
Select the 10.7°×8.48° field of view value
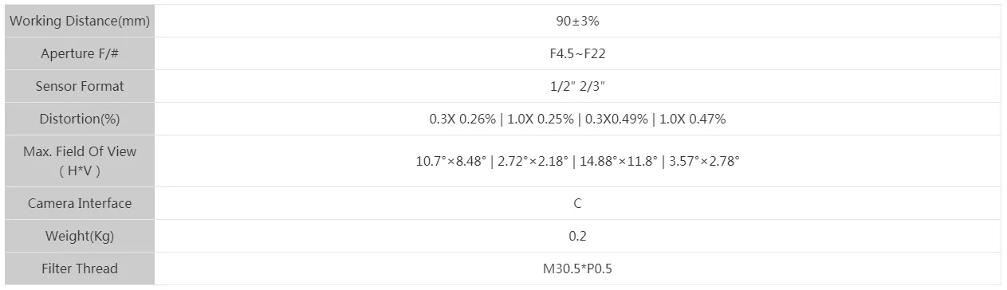(x=450, y=161)
